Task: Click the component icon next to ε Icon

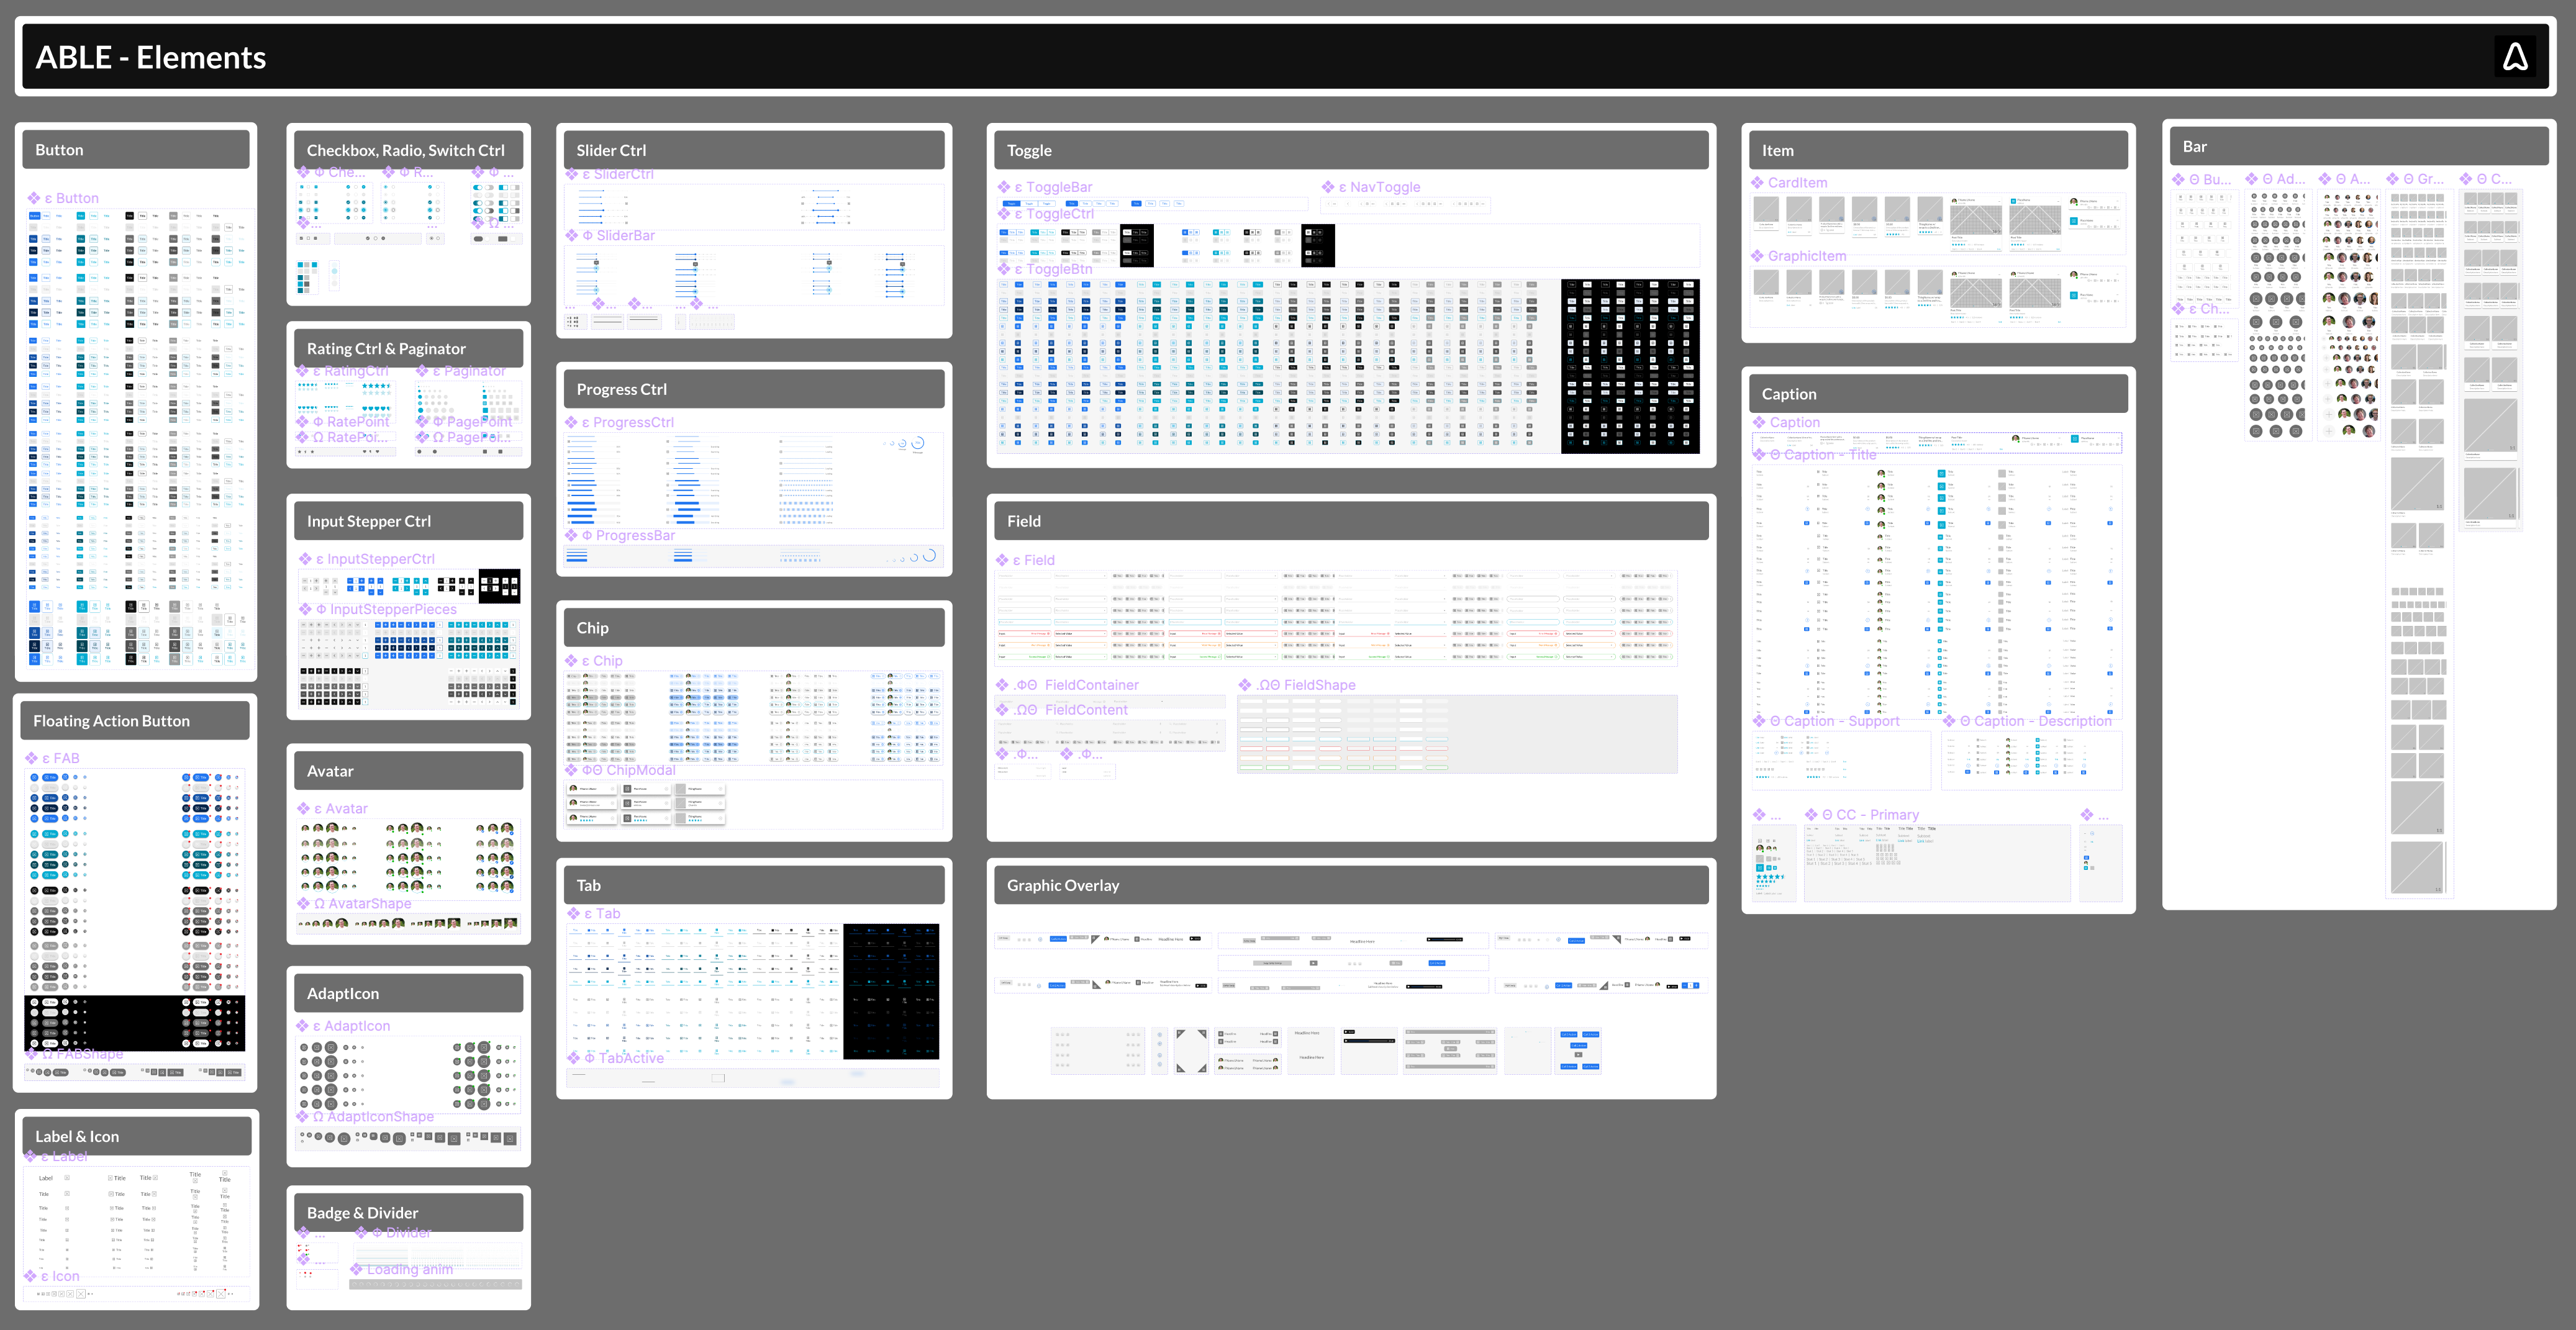Action: (31, 1276)
